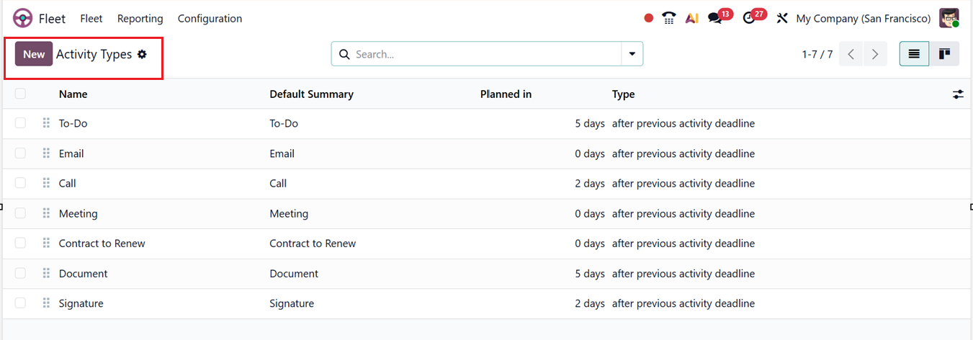Image resolution: width=973 pixels, height=340 pixels.
Task: Open the conversations chat bubble icon
Action: (714, 18)
